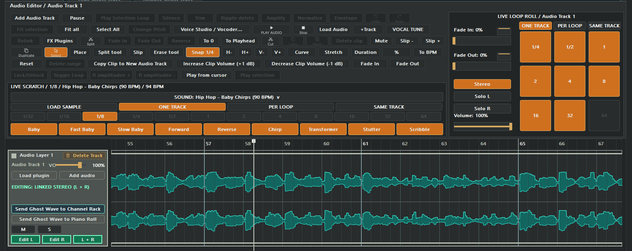Click the Duplicate clip icon
This screenshot has height=251, width=632.
tap(26, 52)
